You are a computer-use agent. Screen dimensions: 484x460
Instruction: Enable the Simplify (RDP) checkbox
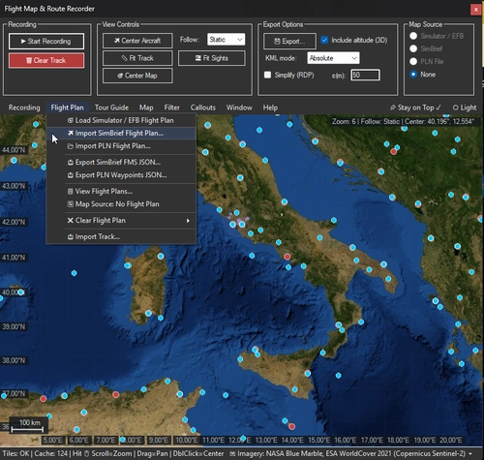(267, 75)
